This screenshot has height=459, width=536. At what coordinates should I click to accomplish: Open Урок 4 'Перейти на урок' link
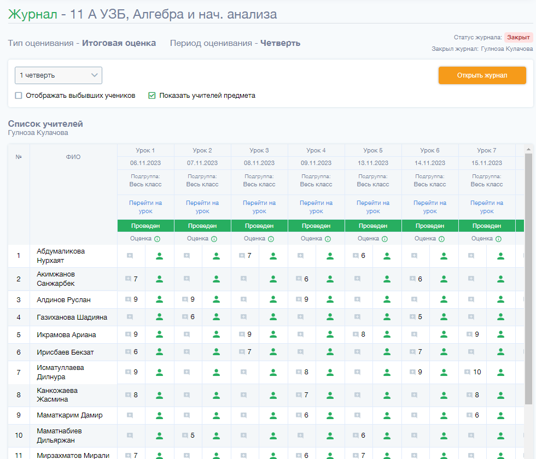pos(316,207)
